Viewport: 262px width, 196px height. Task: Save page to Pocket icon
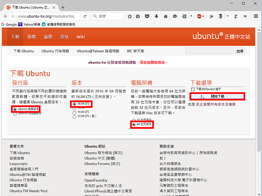pyautogui.click(x=147, y=16)
